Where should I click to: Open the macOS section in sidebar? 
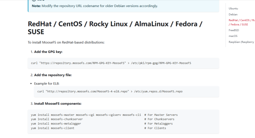tap(233, 36)
